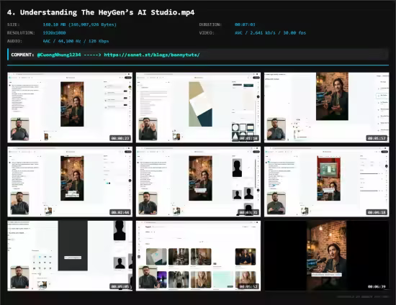Open the thumbnail frame stamped 00:01:10
Image resolution: width=396 pixels, height=305 pixels.
point(198,107)
